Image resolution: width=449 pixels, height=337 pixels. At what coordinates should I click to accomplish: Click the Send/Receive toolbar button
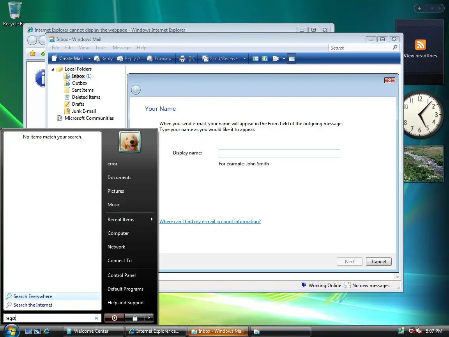(220, 59)
